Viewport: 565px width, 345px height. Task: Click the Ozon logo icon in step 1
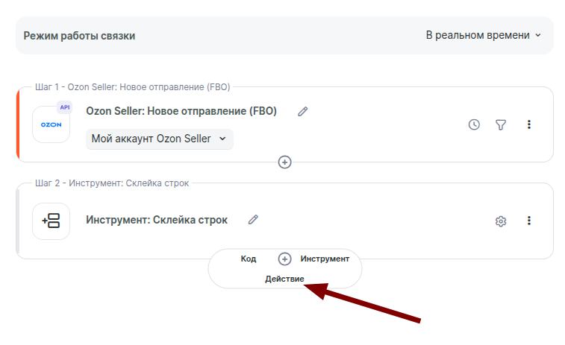pyautogui.click(x=51, y=124)
